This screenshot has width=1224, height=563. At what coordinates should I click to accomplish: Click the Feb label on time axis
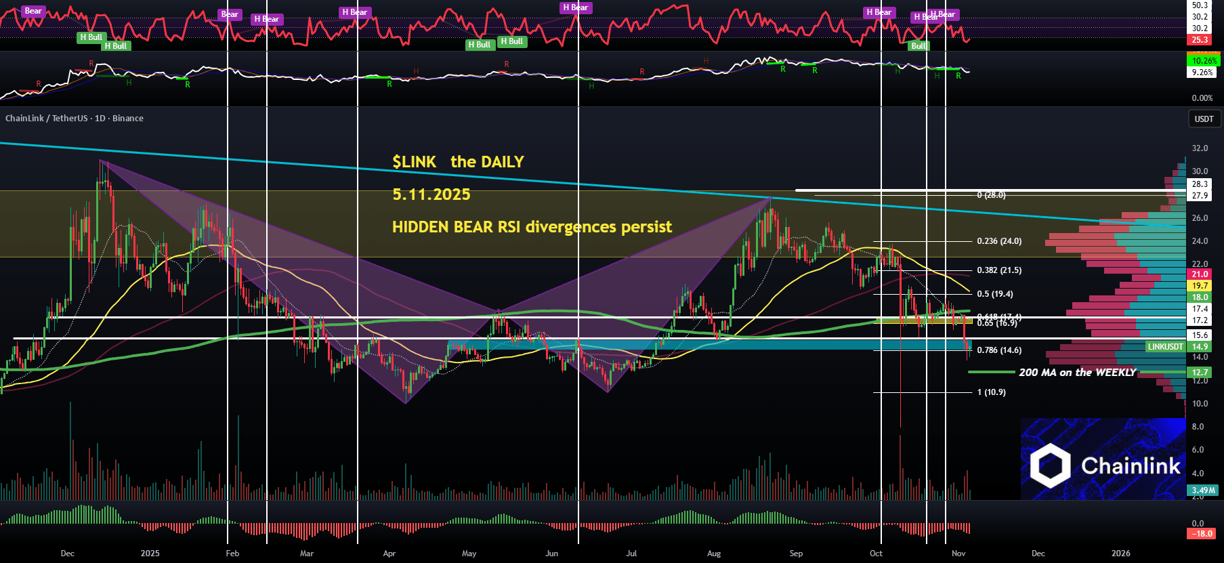pyautogui.click(x=232, y=554)
